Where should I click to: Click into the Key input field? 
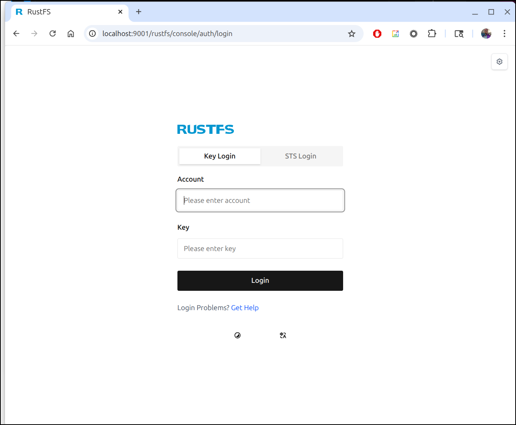[x=260, y=249]
